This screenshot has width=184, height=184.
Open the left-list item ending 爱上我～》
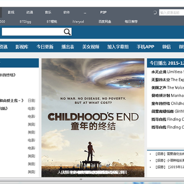[x=12, y=101]
